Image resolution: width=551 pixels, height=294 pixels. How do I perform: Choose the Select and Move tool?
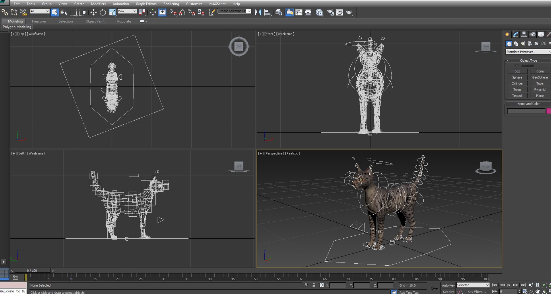coord(93,12)
